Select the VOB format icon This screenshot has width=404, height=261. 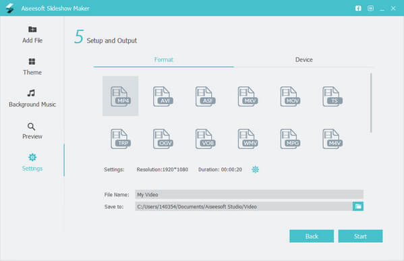click(x=205, y=139)
